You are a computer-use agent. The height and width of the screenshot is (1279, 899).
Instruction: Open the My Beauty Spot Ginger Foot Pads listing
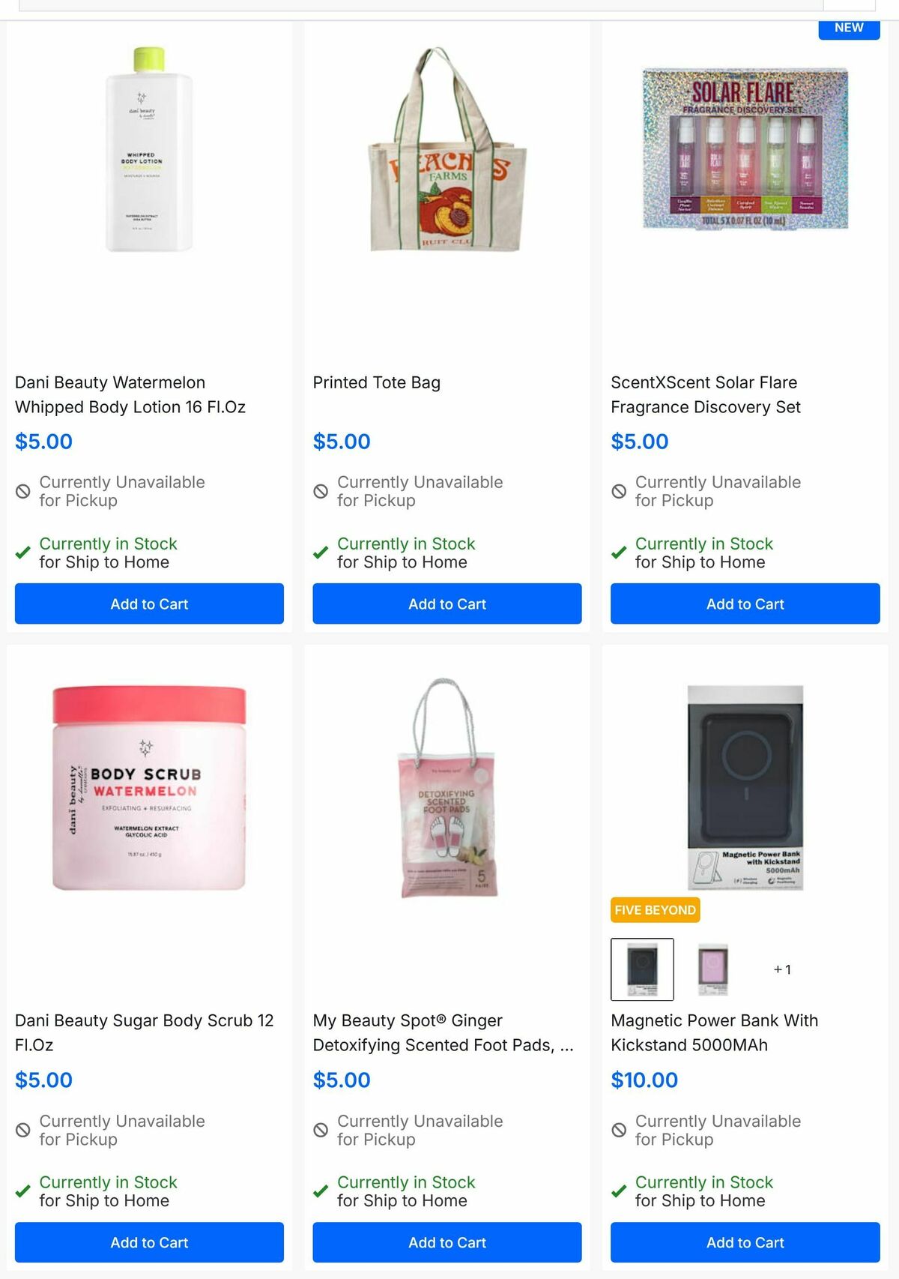point(444,1032)
